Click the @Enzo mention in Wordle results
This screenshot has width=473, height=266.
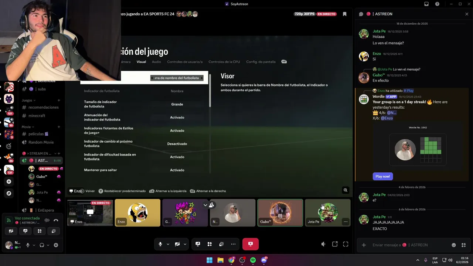(x=387, y=118)
